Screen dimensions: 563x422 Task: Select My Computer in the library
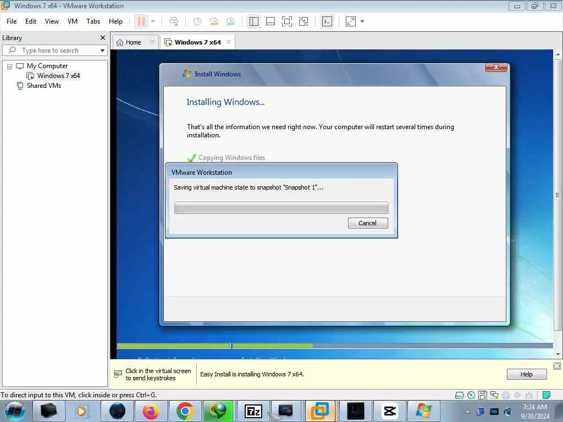coord(47,66)
